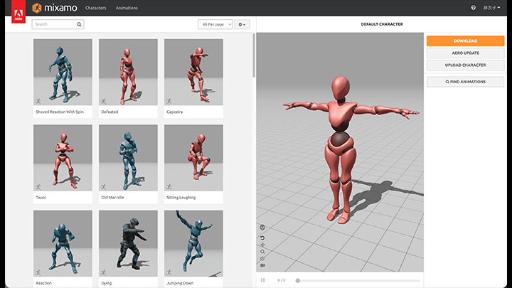Open the Animations menu item

pos(127,8)
